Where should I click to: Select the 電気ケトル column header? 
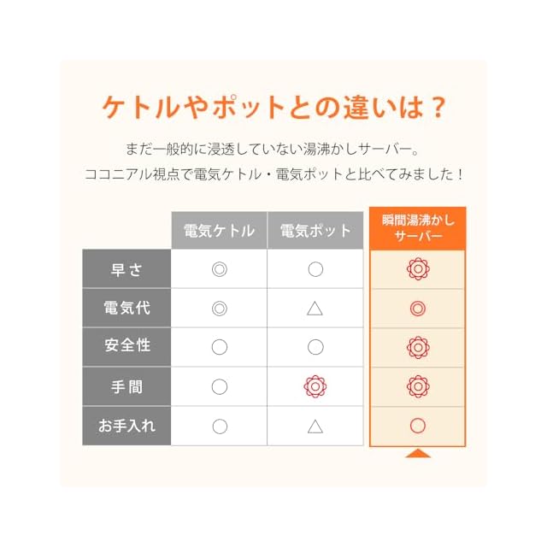click(x=220, y=231)
